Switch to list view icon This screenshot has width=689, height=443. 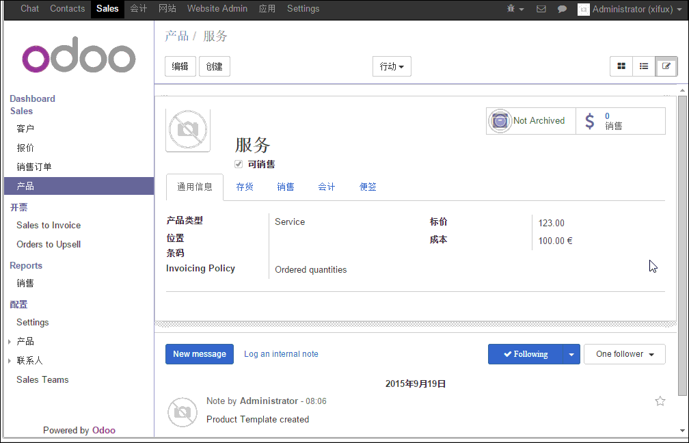point(644,66)
